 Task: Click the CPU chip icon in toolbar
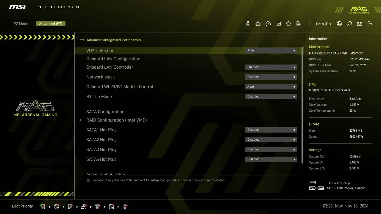tap(258, 24)
